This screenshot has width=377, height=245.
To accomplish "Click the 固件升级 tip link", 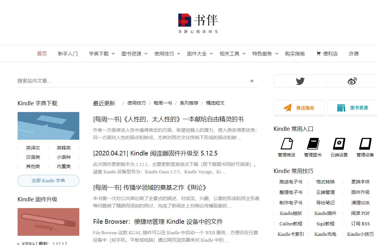I will 360,192.
